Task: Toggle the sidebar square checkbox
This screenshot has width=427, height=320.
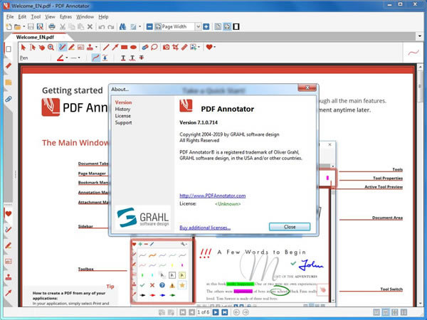Action: tap(9, 49)
